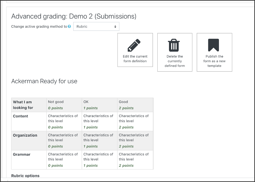Click the Content criterion name cell
Image resolution: width=255 pixels, height=182 pixels.
(20, 116)
